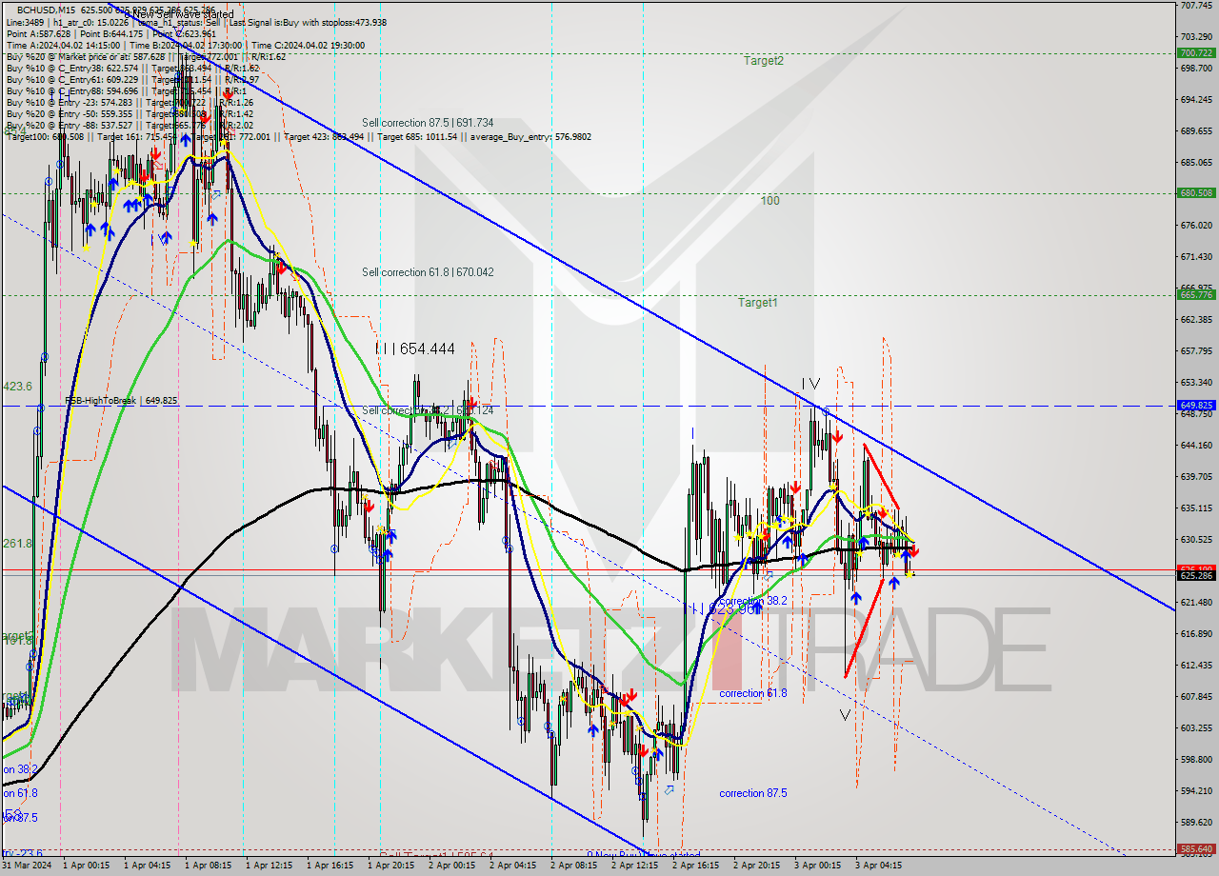Image resolution: width=1219 pixels, height=876 pixels.
Task: Click the 625.286 current price tag
Action: (x=1196, y=575)
